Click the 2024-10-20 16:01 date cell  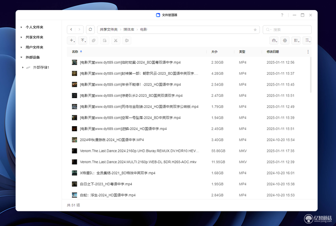coord(281,173)
